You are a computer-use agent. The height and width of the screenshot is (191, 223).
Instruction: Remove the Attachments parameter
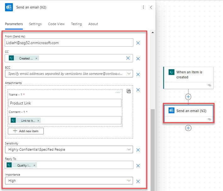[x=138, y=90]
